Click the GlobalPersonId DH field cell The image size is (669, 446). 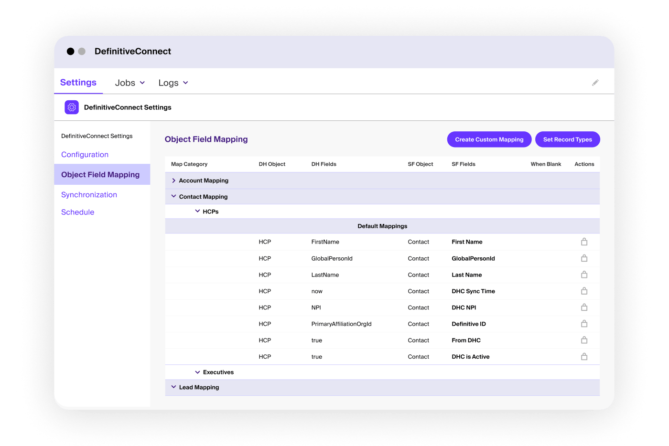pyautogui.click(x=332, y=258)
